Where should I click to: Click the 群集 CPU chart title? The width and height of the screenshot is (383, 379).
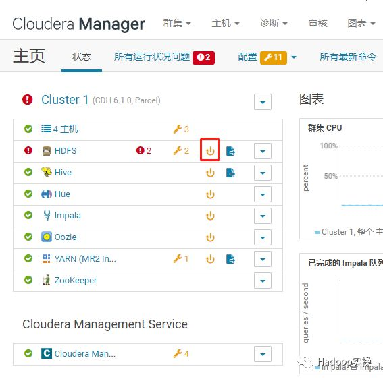point(325,128)
